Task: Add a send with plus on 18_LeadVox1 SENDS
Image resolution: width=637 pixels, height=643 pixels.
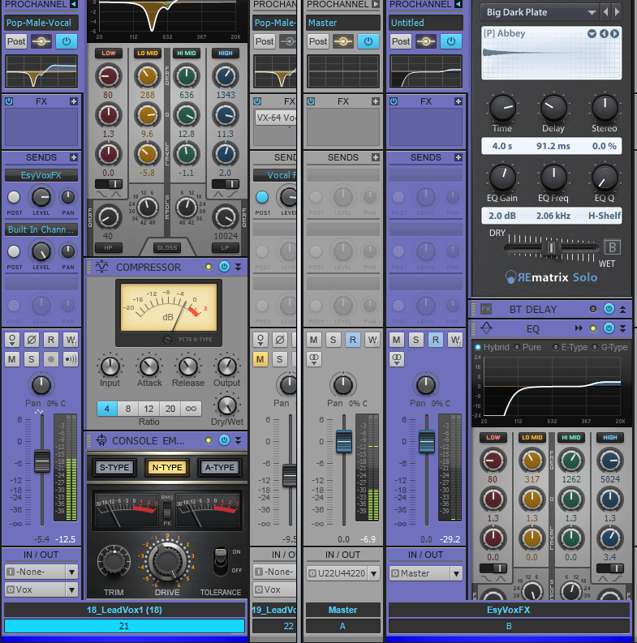Action: click(74, 157)
